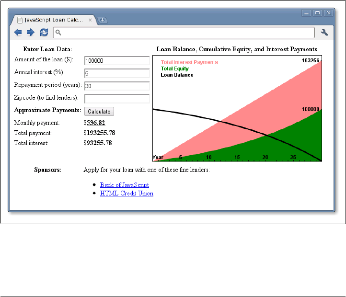This screenshot has height=297, width=346.
Task: Click the 193256 chart axis label
Action: [311, 60]
